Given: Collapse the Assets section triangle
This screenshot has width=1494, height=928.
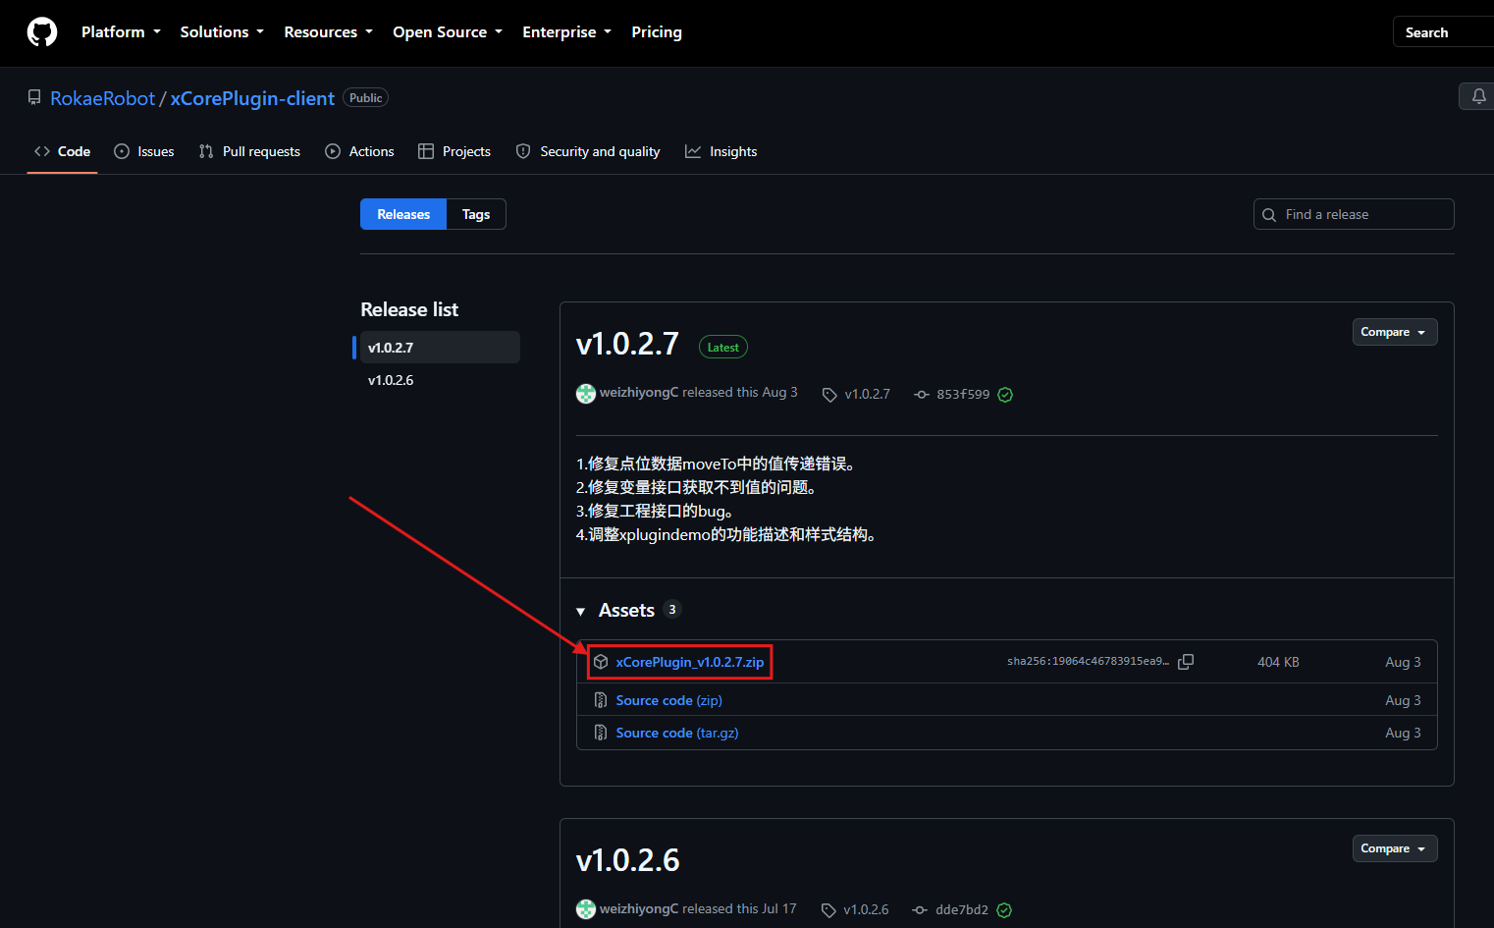Looking at the screenshot, I should (x=581, y=611).
